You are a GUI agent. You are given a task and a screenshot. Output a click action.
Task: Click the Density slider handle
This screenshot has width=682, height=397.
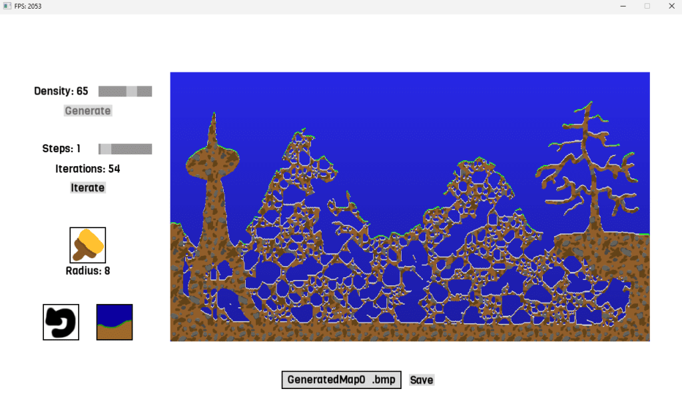(x=132, y=91)
